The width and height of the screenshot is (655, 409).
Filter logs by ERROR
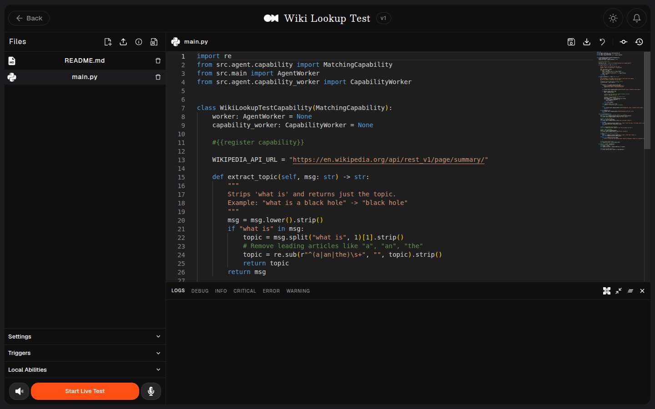click(x=271, y=291)
